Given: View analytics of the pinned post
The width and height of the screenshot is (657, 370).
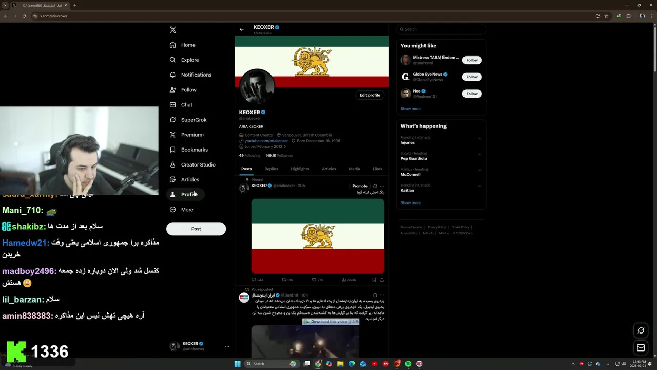Looking at the screenshot, I should [349, 280].
